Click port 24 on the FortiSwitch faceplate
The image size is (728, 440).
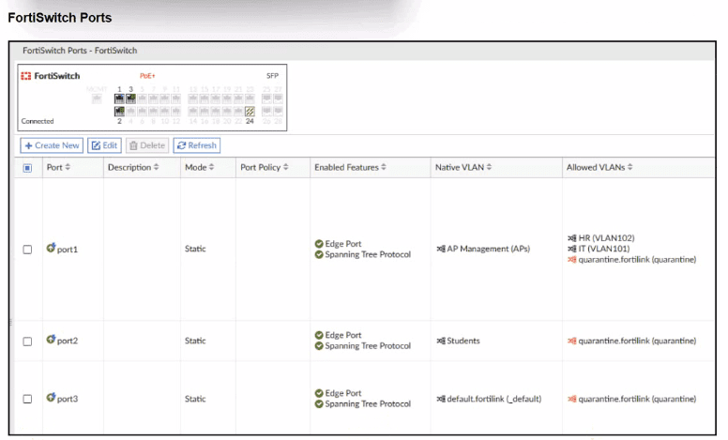click(250, 112)
